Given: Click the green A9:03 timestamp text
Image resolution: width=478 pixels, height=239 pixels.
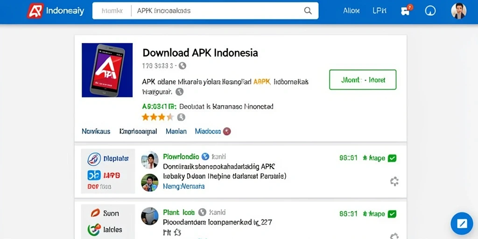Looking at the screenshot, I should tap(159, 106).
